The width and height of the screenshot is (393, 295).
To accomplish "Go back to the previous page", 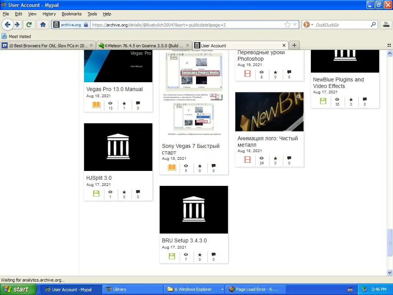I will pos(7,25).
